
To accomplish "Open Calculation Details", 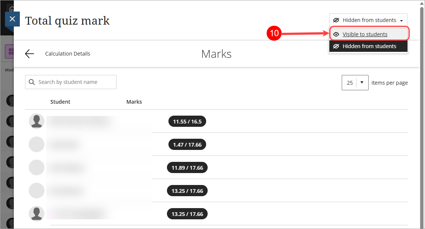I will point(68,54).
